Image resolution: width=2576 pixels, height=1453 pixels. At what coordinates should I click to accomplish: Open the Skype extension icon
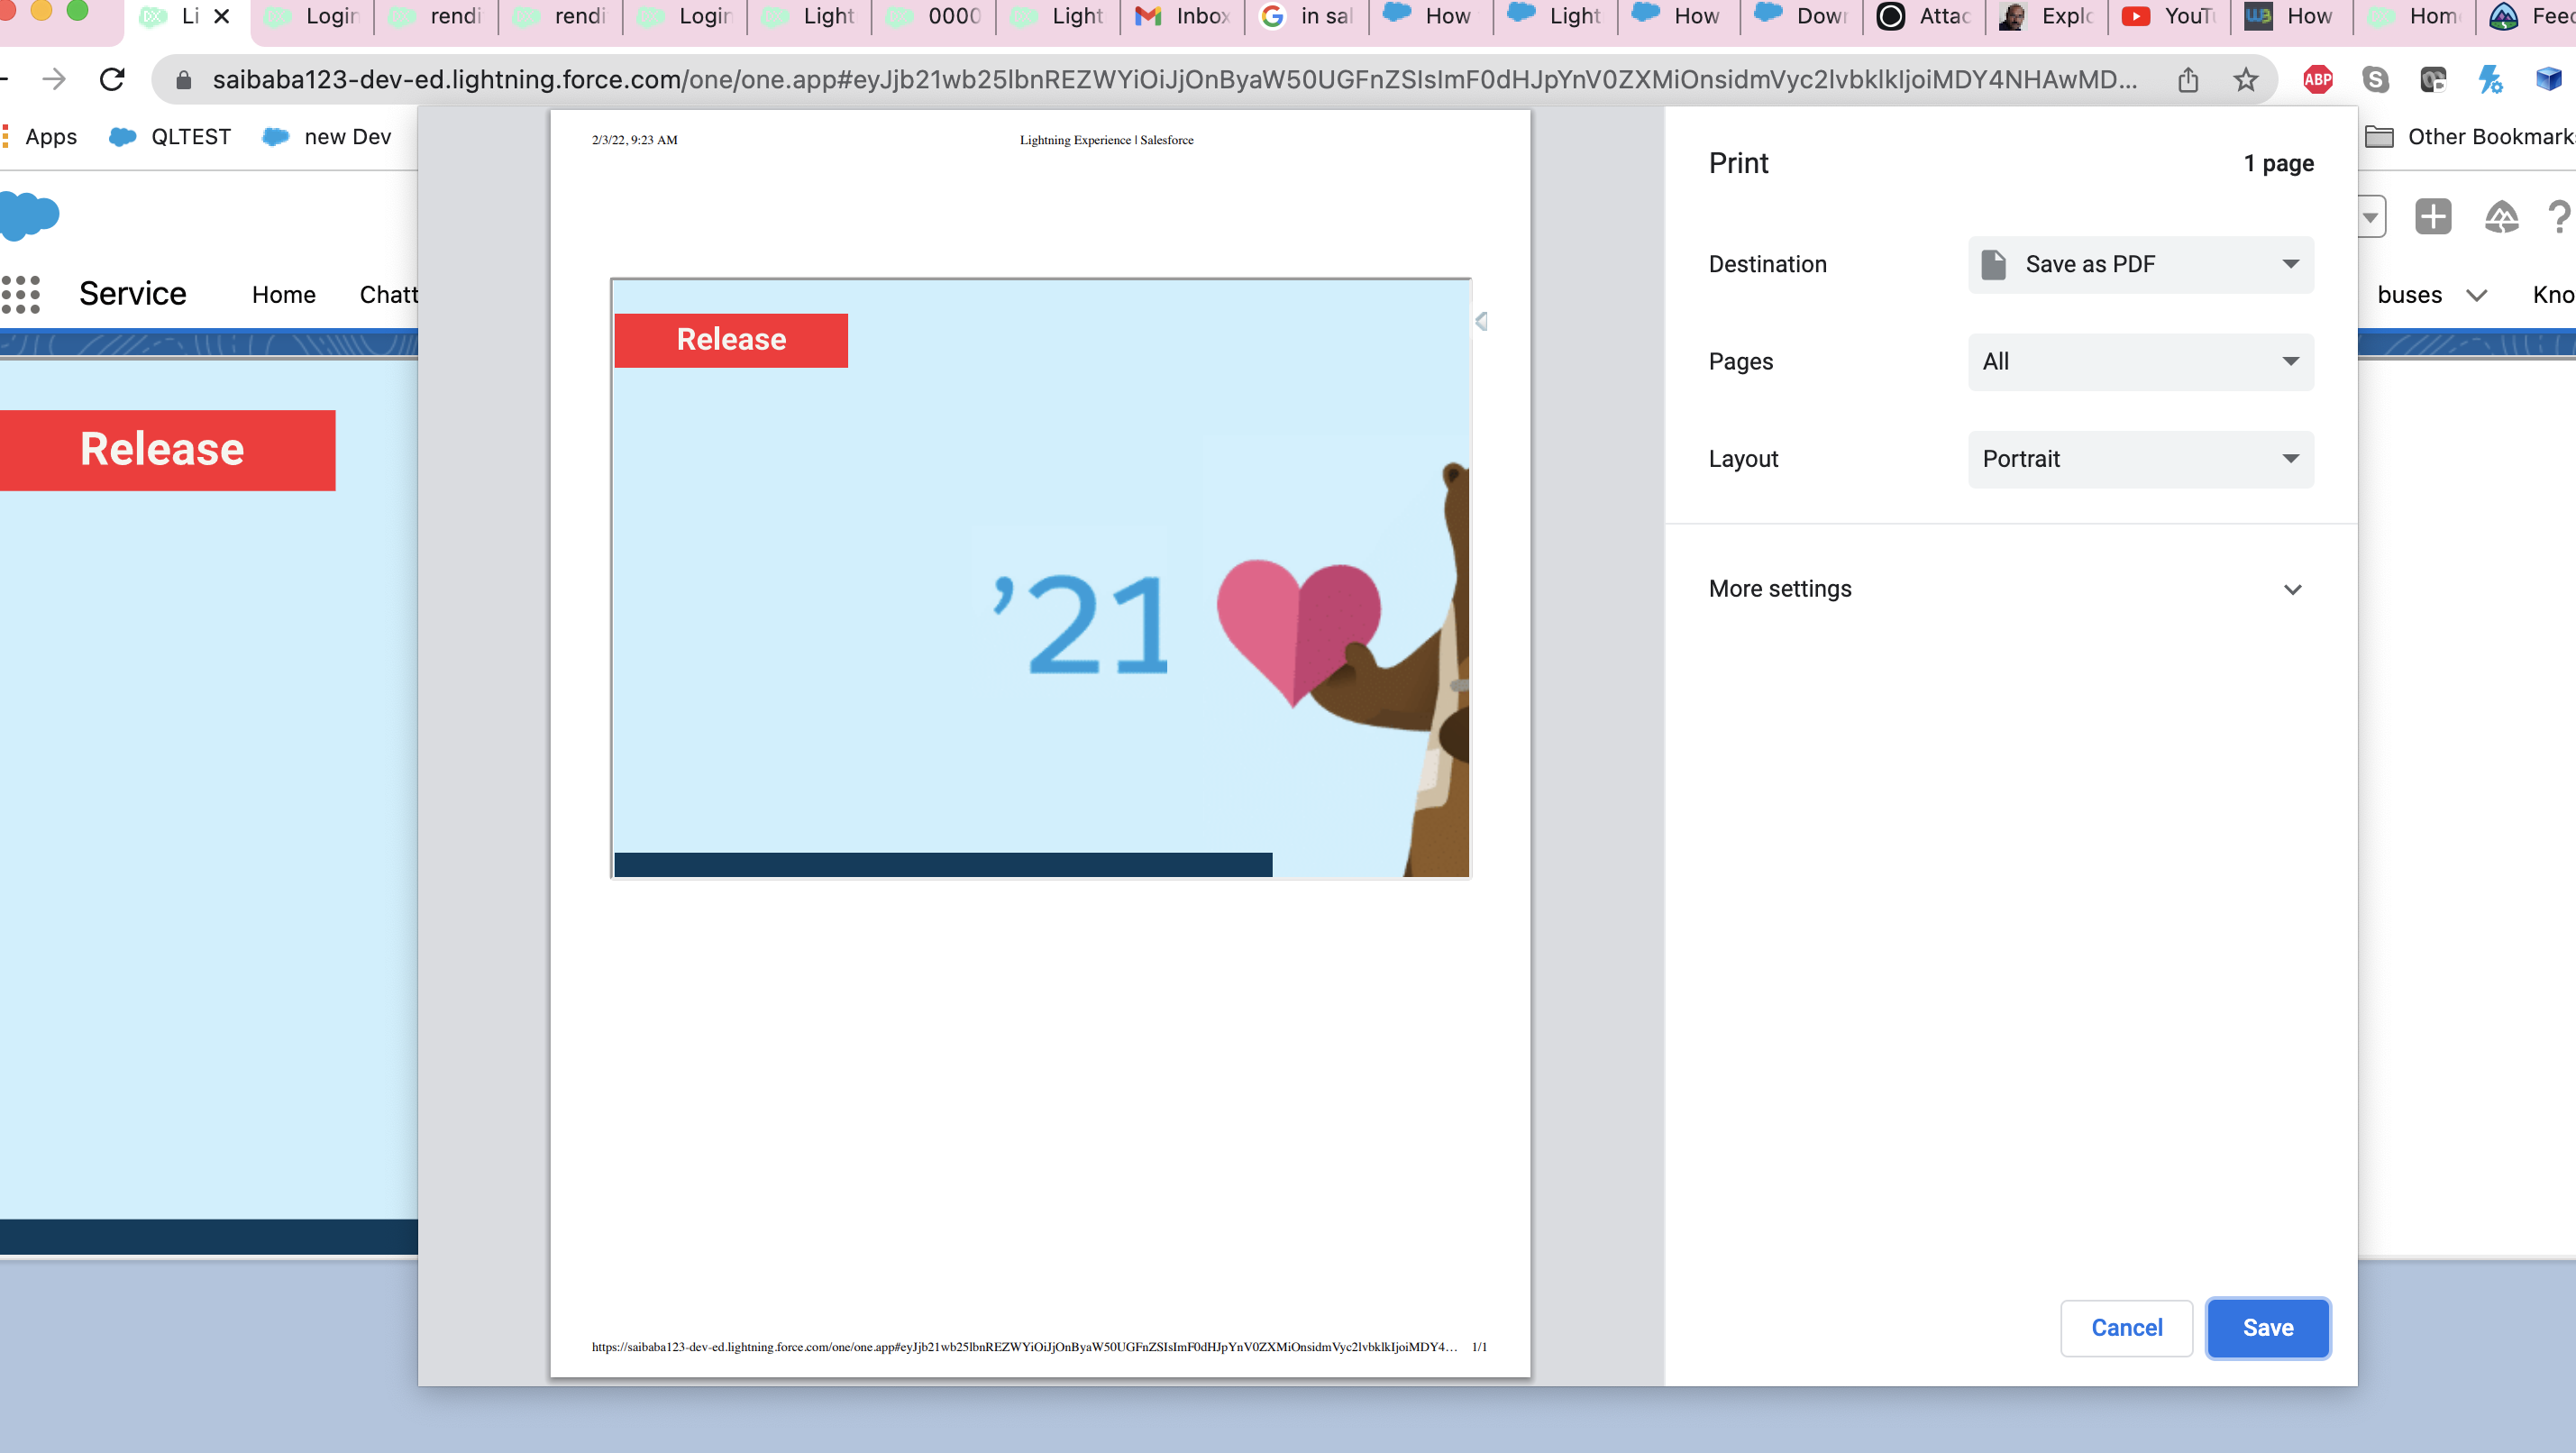[x=2375, y=79]
